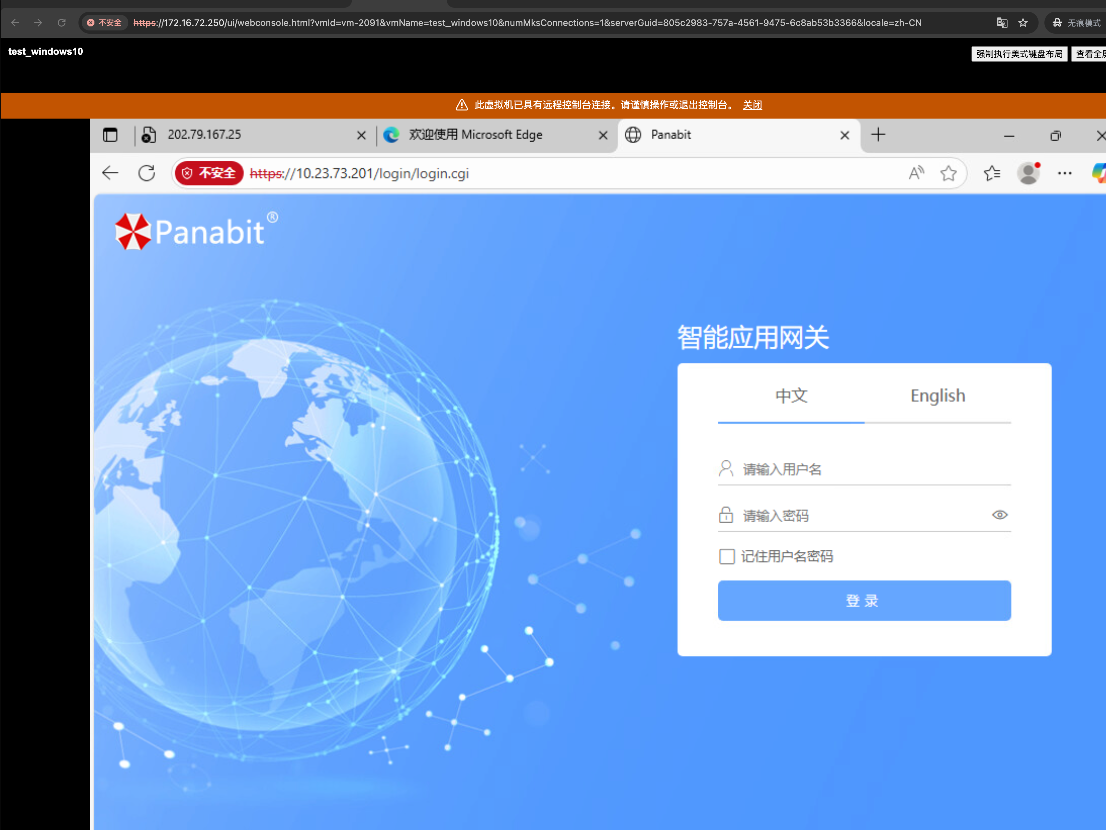The width and height of the screenshot is (1106, 830).
Task: Click the Edge profile avatar icon
Action: [1028, 173]
